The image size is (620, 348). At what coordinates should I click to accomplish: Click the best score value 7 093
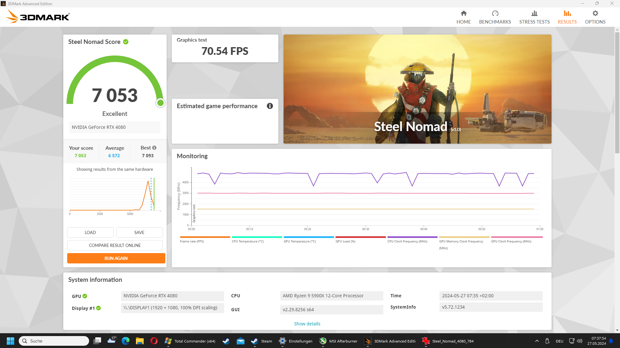pyautogui.click(x=148, y=156)
